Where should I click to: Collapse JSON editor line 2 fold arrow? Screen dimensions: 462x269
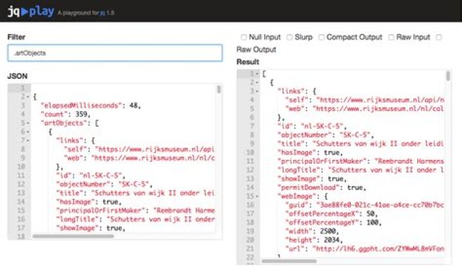pyautogui.click(x=28, y=97)
